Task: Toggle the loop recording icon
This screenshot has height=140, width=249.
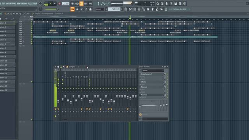Action: point(90,3)
